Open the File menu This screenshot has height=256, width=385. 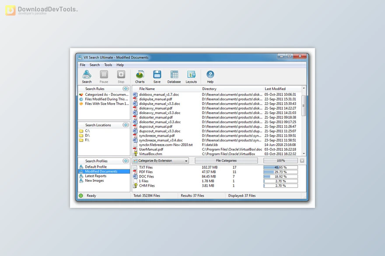pos(83,65)
